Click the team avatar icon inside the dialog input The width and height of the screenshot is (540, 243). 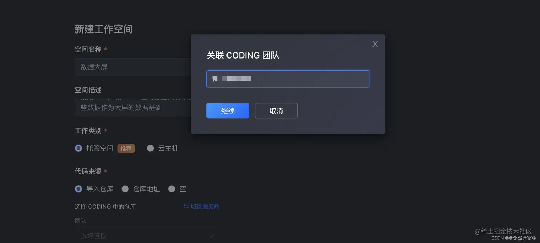click(214, 79)
